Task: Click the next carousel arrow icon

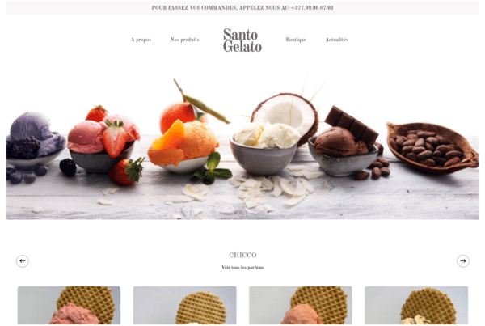Action: pyautogui.click(x=462, y=261)
